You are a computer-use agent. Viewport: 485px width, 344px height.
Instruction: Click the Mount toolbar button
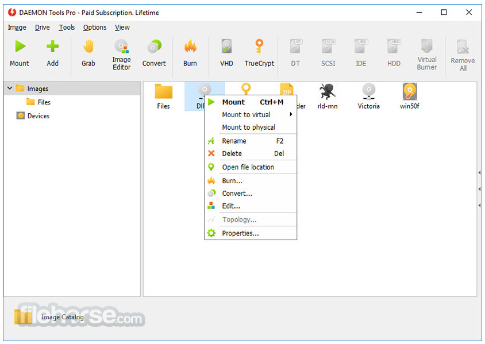pos(20,53)
